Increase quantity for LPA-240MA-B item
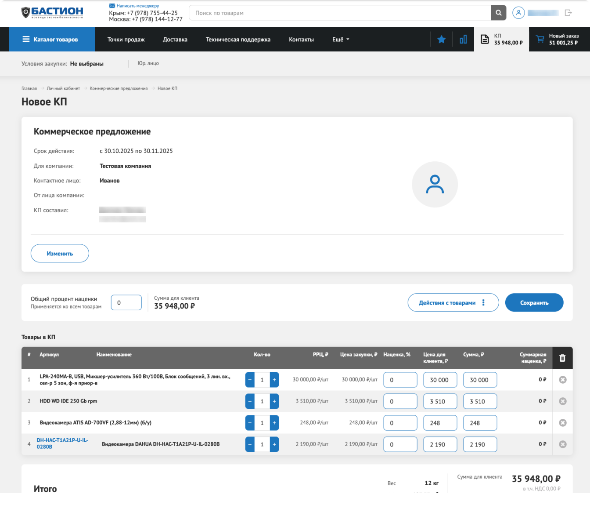Image resolution: width=590 pixels, height=505 pixels. (x=274, y=380)
